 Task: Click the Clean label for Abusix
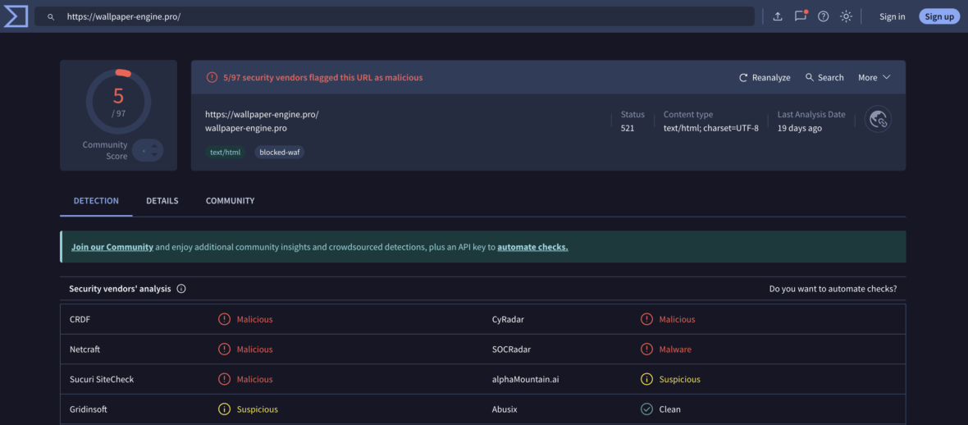point(670,409)
